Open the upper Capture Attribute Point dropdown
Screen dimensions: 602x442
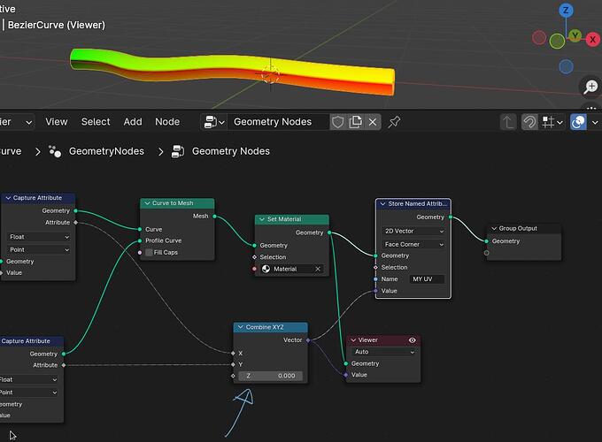(x=38, y=249)
